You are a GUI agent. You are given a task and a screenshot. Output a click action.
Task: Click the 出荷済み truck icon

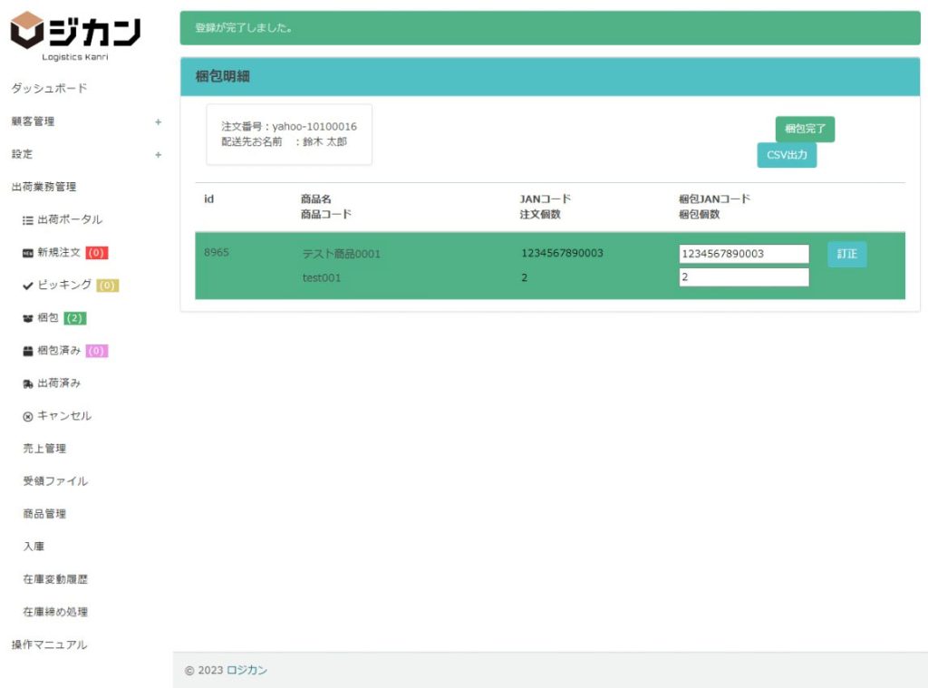[28, 383]
